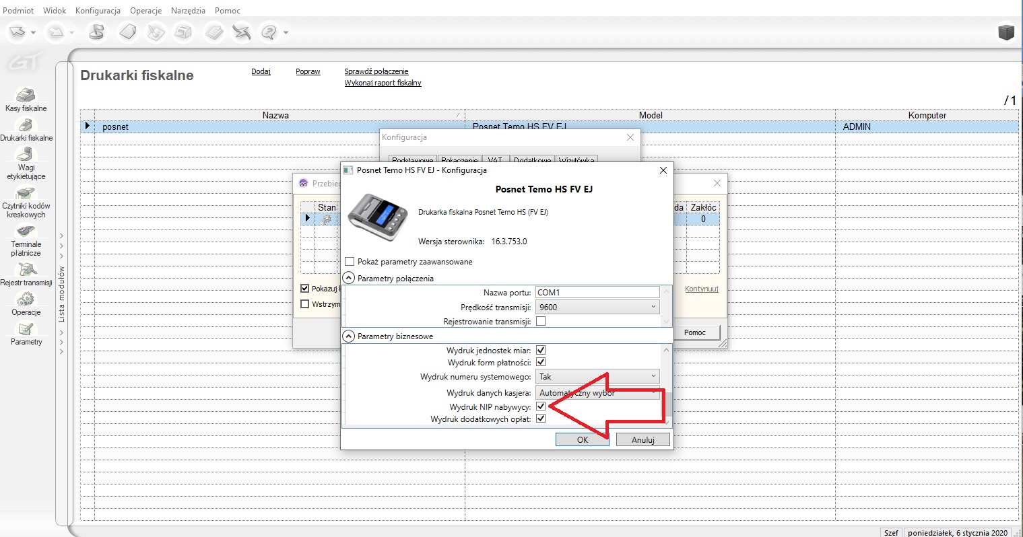Click the Dodaj link
This screenshot has height=537, width=1023.
(x=261, y=71)
